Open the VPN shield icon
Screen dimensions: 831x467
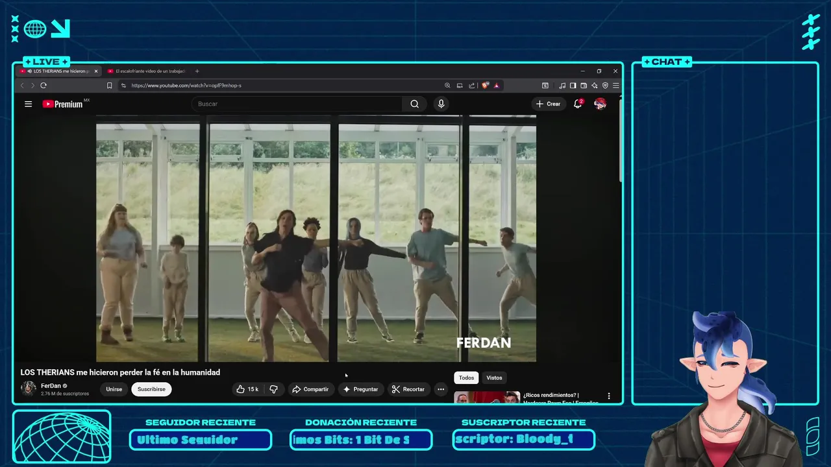pyautogui.click(x=605, y=85)
